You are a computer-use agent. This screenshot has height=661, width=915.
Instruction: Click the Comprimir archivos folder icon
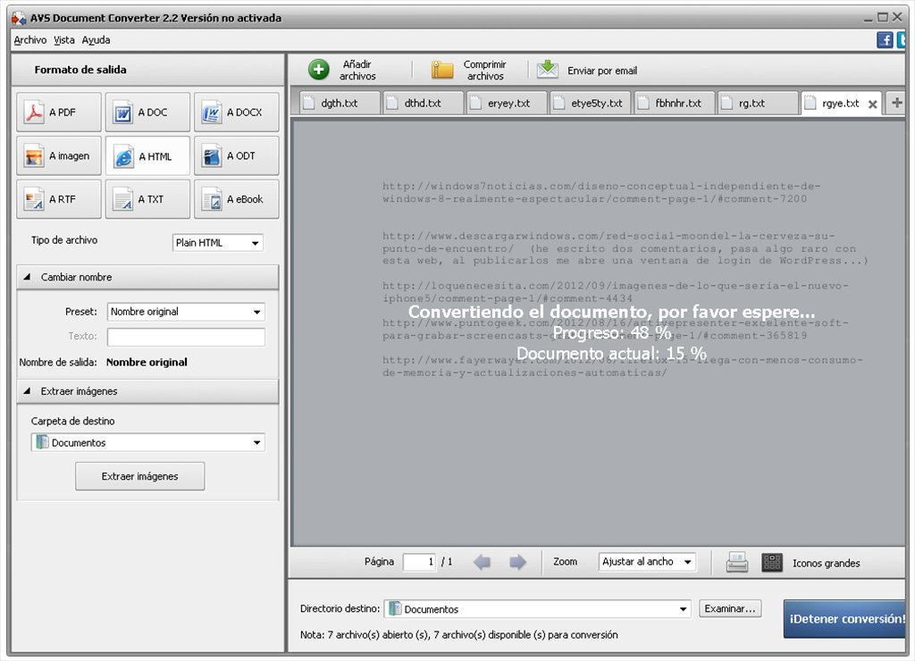[x=442, y=70]
